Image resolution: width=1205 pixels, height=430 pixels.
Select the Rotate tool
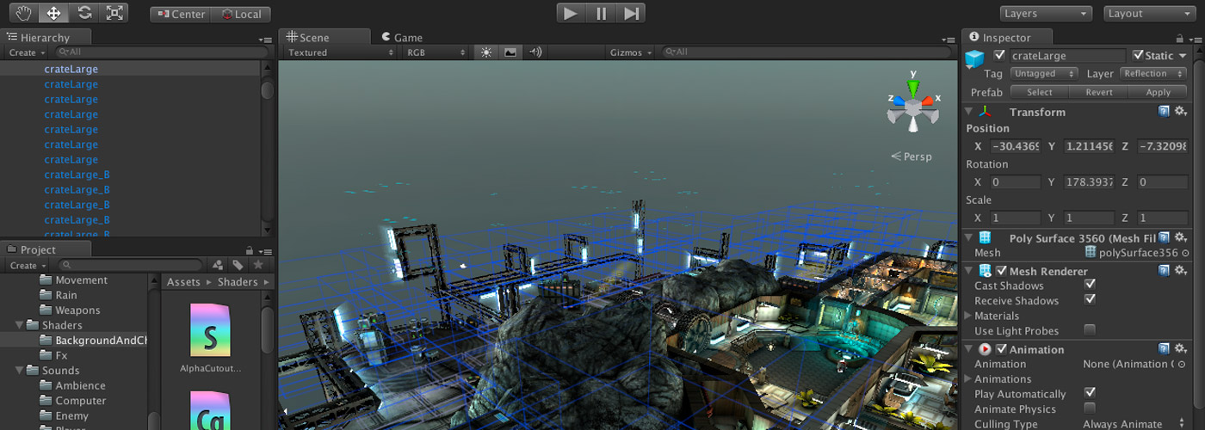pyautogui.click(x=84, y=13)
